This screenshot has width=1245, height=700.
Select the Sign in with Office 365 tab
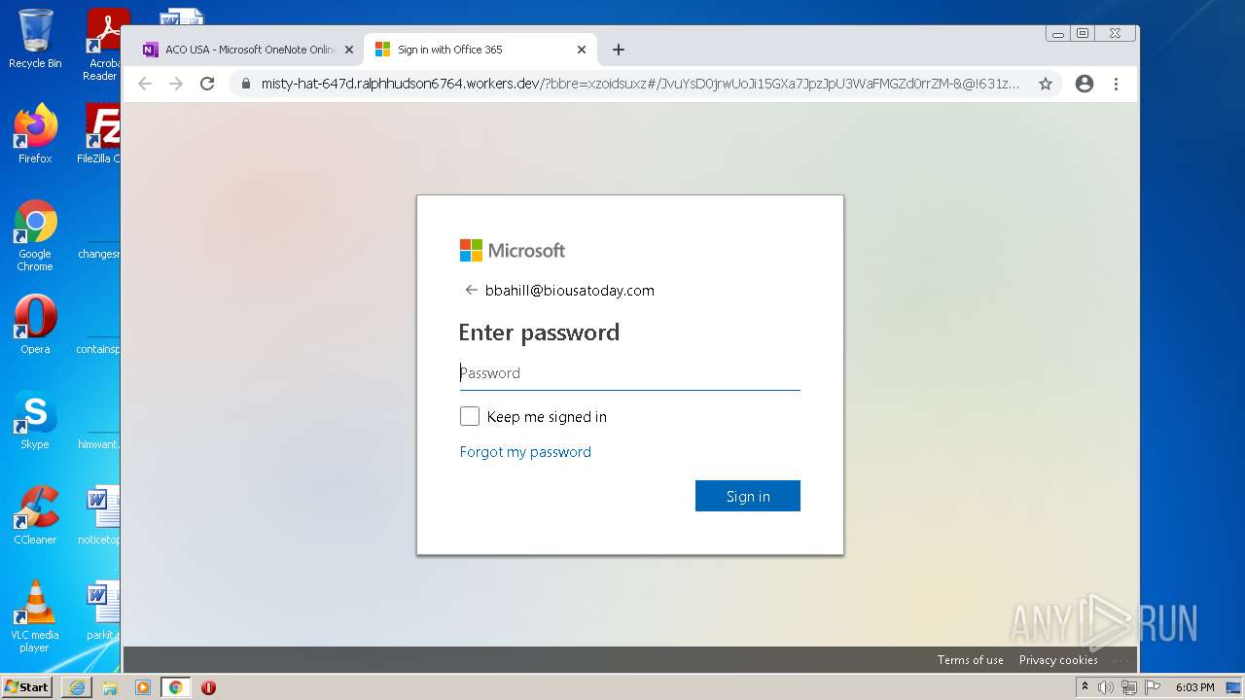[480, 50]
